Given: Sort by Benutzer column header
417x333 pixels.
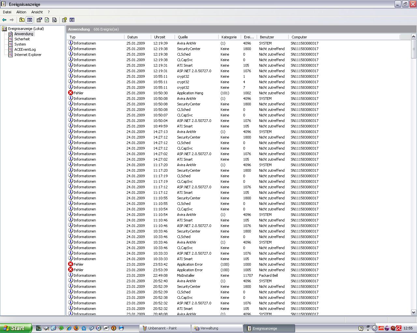Looking at the screenshot, I should pyautogui.click(x=272, y=37).
